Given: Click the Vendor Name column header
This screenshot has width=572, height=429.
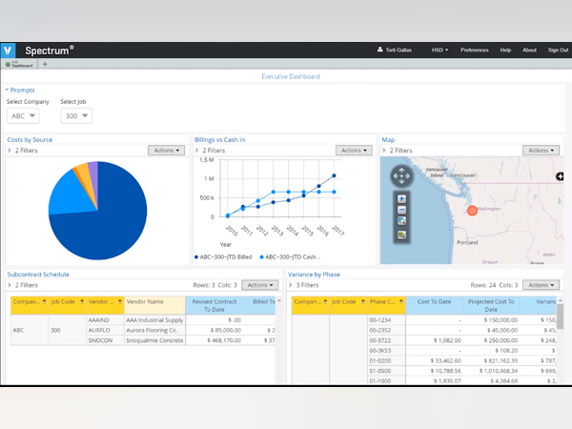Looking at the screenshot, I should tap(154, 305).
